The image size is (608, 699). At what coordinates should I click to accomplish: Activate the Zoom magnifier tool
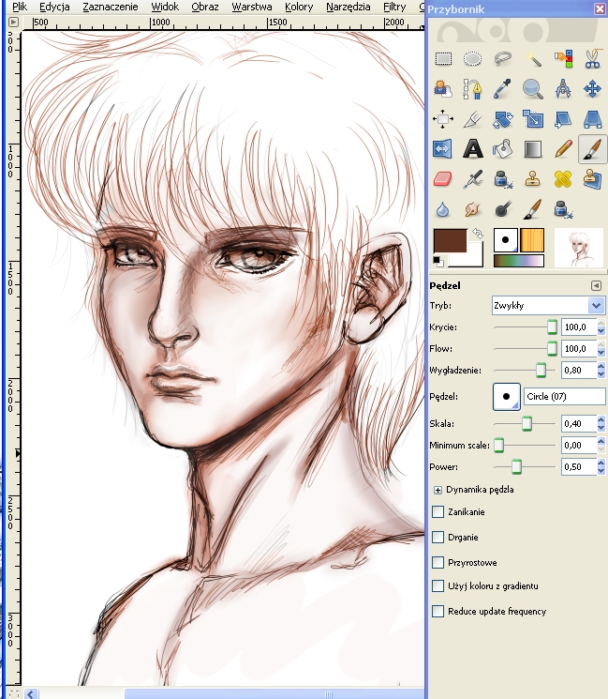[533, 88]
